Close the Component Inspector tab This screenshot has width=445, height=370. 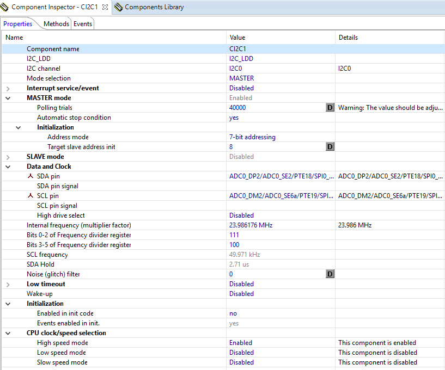(105, 7)
